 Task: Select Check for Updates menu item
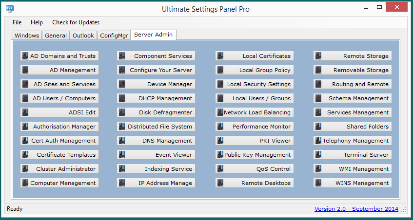pos(76,22)
